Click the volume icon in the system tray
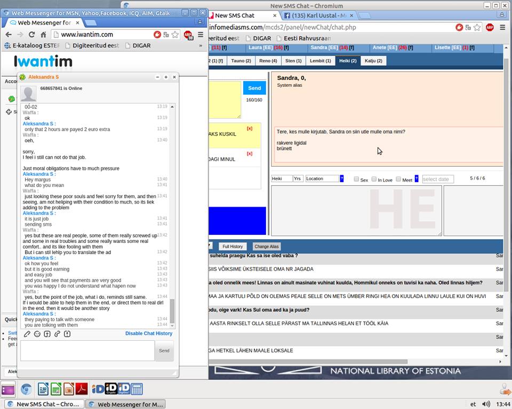The width and height of the screenshot is (512, 409). pyautogui.click(x=486, y=404)
